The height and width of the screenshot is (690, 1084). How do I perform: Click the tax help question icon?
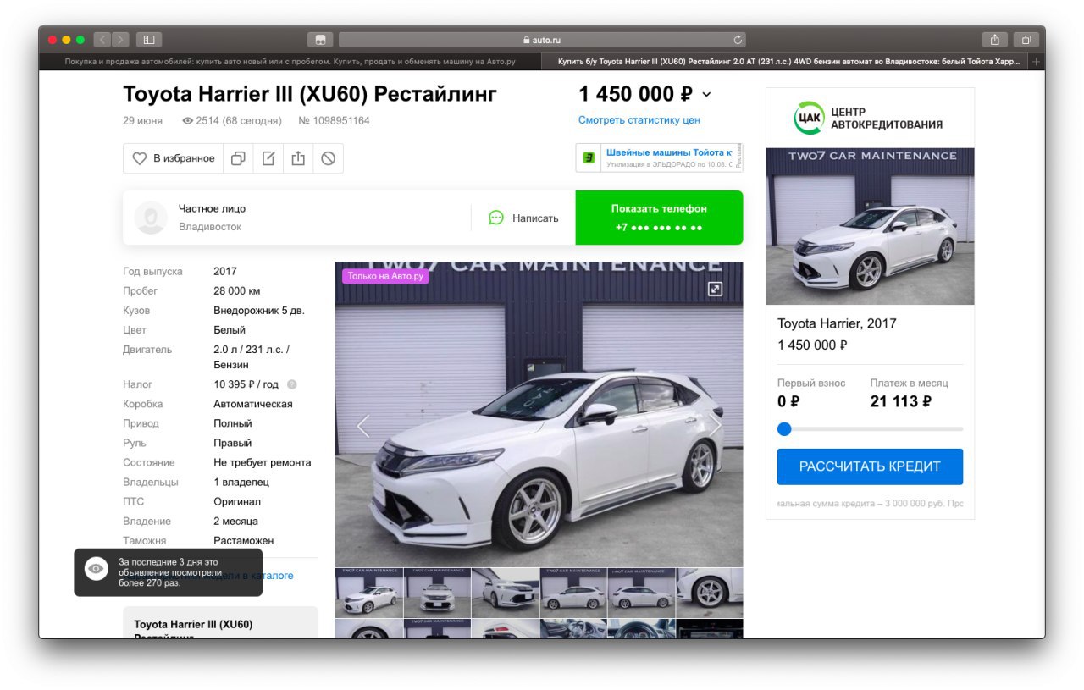click(x=292, y=384)
